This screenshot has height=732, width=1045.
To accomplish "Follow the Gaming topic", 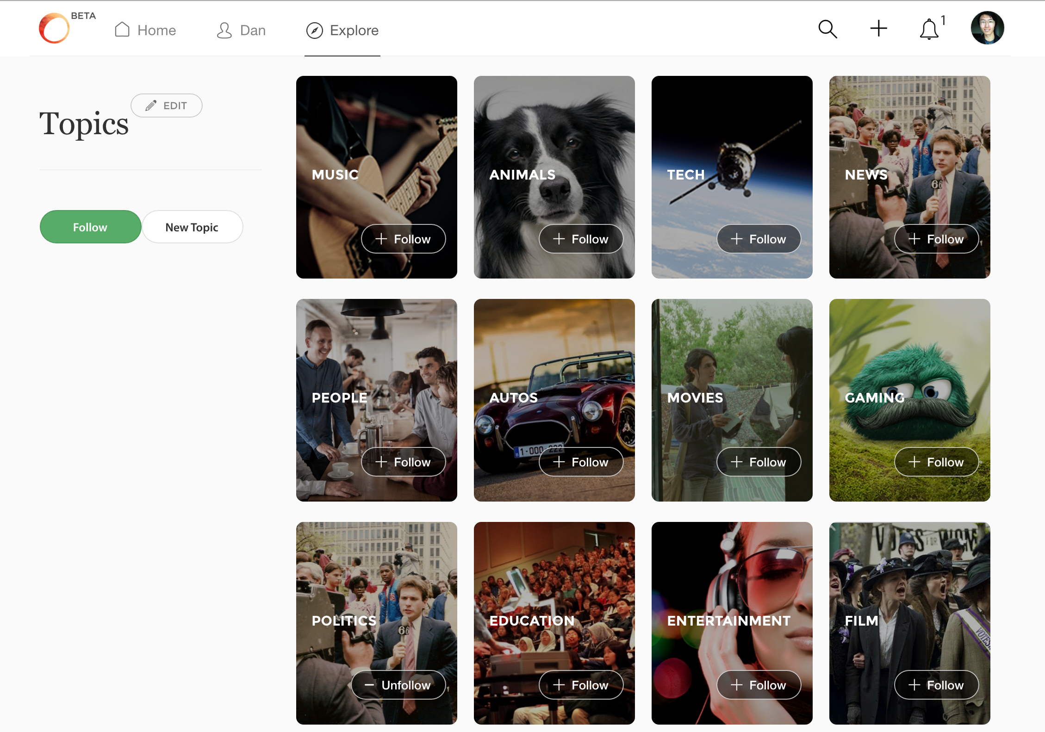I will coord(936,462).
